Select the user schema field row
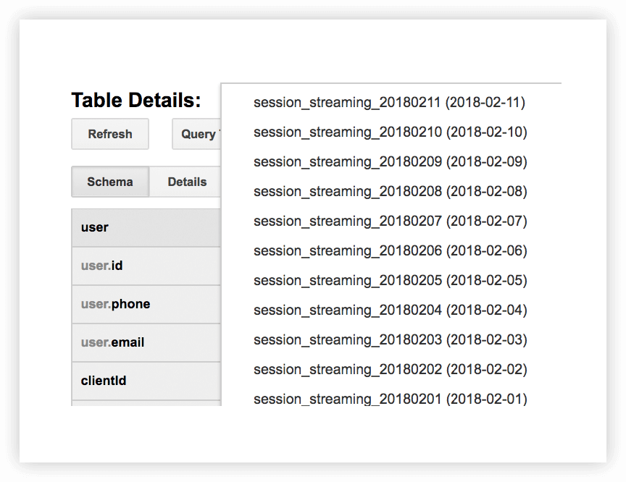 146,228
